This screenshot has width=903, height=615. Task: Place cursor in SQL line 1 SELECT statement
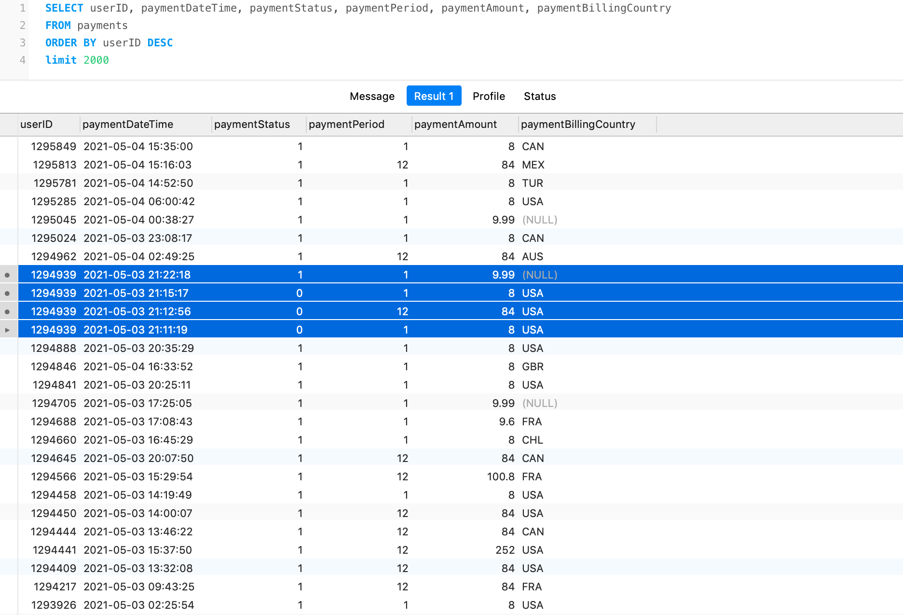[x=358, y=8]
